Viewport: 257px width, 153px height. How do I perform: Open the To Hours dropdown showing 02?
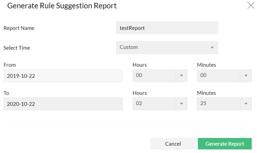pyautogui.click(x=154, y=104)
